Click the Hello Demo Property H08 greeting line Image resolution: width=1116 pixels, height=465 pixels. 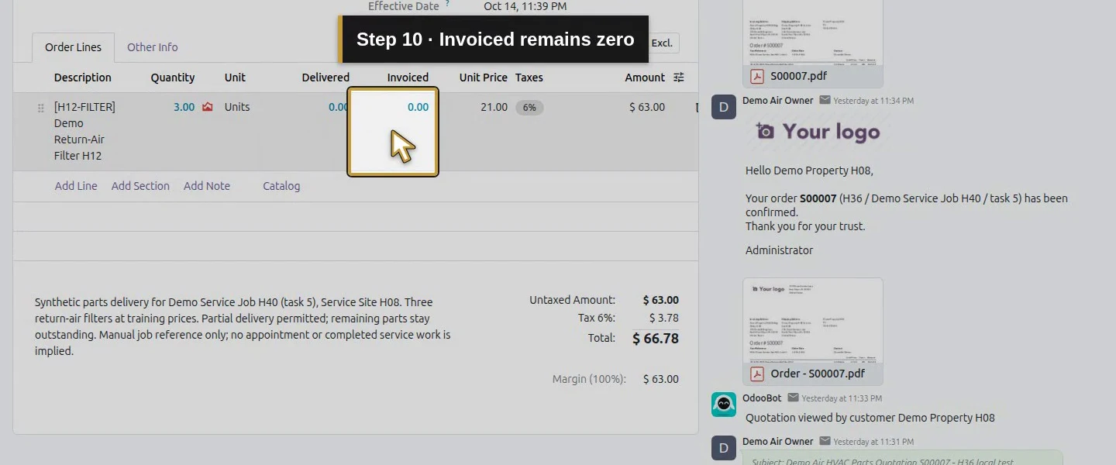point(809,170)
